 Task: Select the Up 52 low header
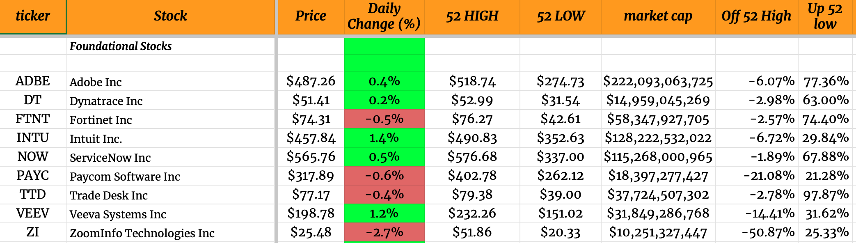coord(825,16)
